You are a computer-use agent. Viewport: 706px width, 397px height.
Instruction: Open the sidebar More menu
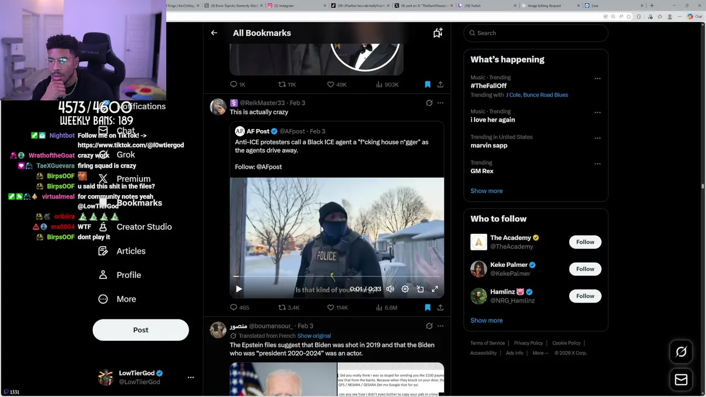click(x=117, y=299)
